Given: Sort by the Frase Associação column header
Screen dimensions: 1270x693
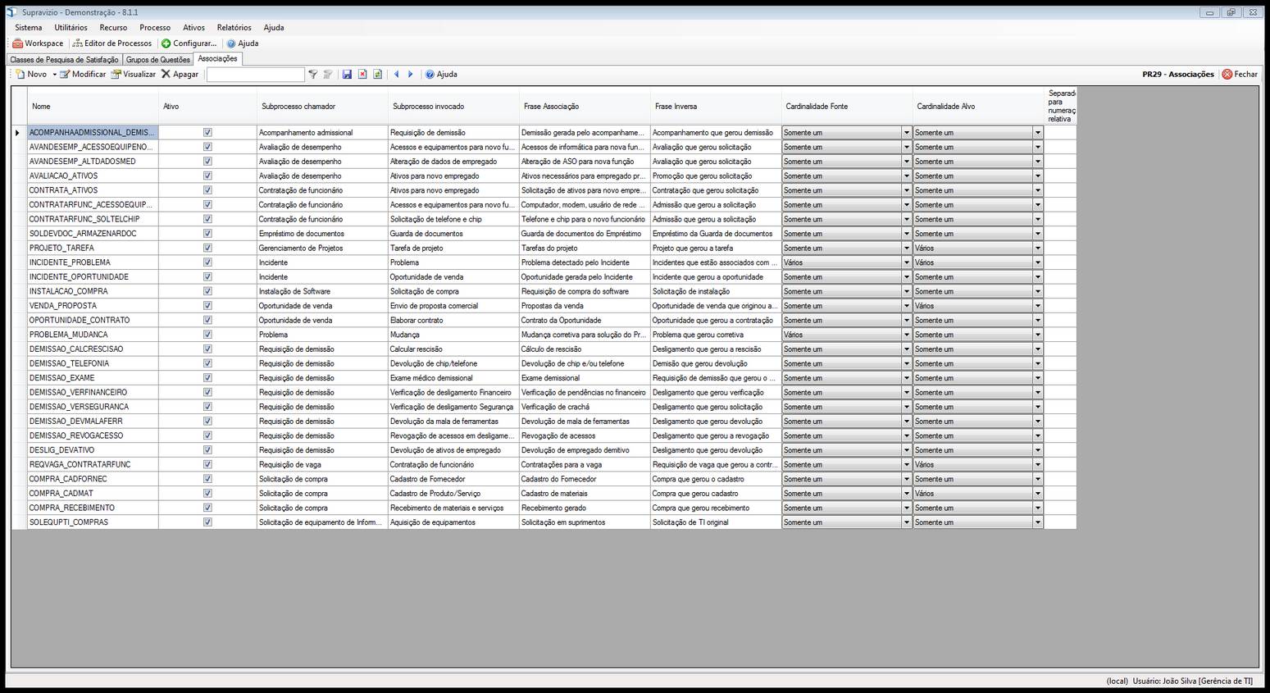Looking at the screenshot, I should click(585, 107).
